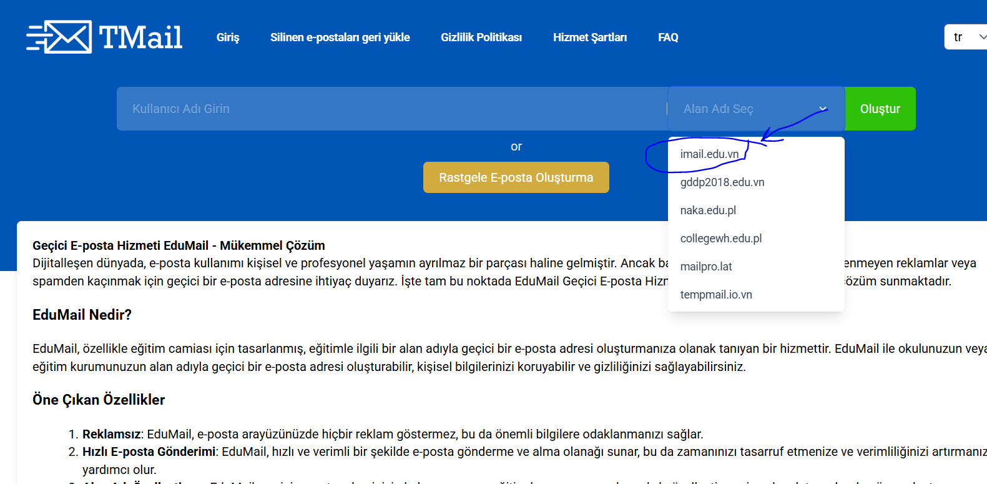
Task: Open Gizlilik Politikası page
Action: [481, 37]
